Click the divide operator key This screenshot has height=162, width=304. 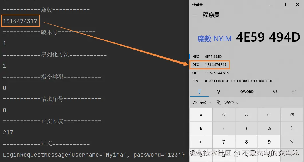(292, 128)
